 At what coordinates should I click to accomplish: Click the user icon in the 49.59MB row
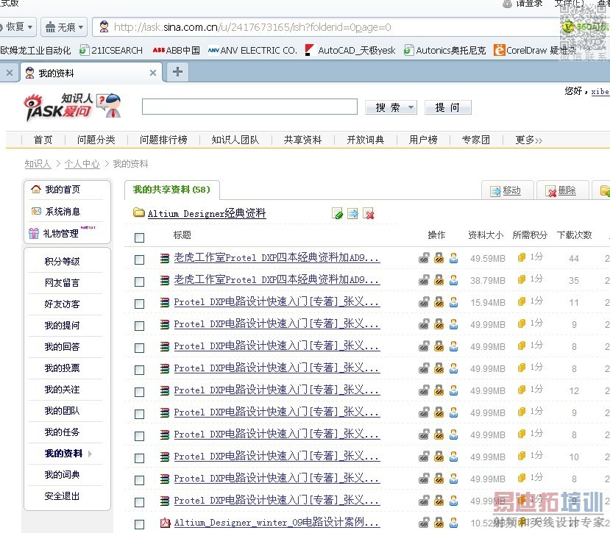(x=453, y=258)
